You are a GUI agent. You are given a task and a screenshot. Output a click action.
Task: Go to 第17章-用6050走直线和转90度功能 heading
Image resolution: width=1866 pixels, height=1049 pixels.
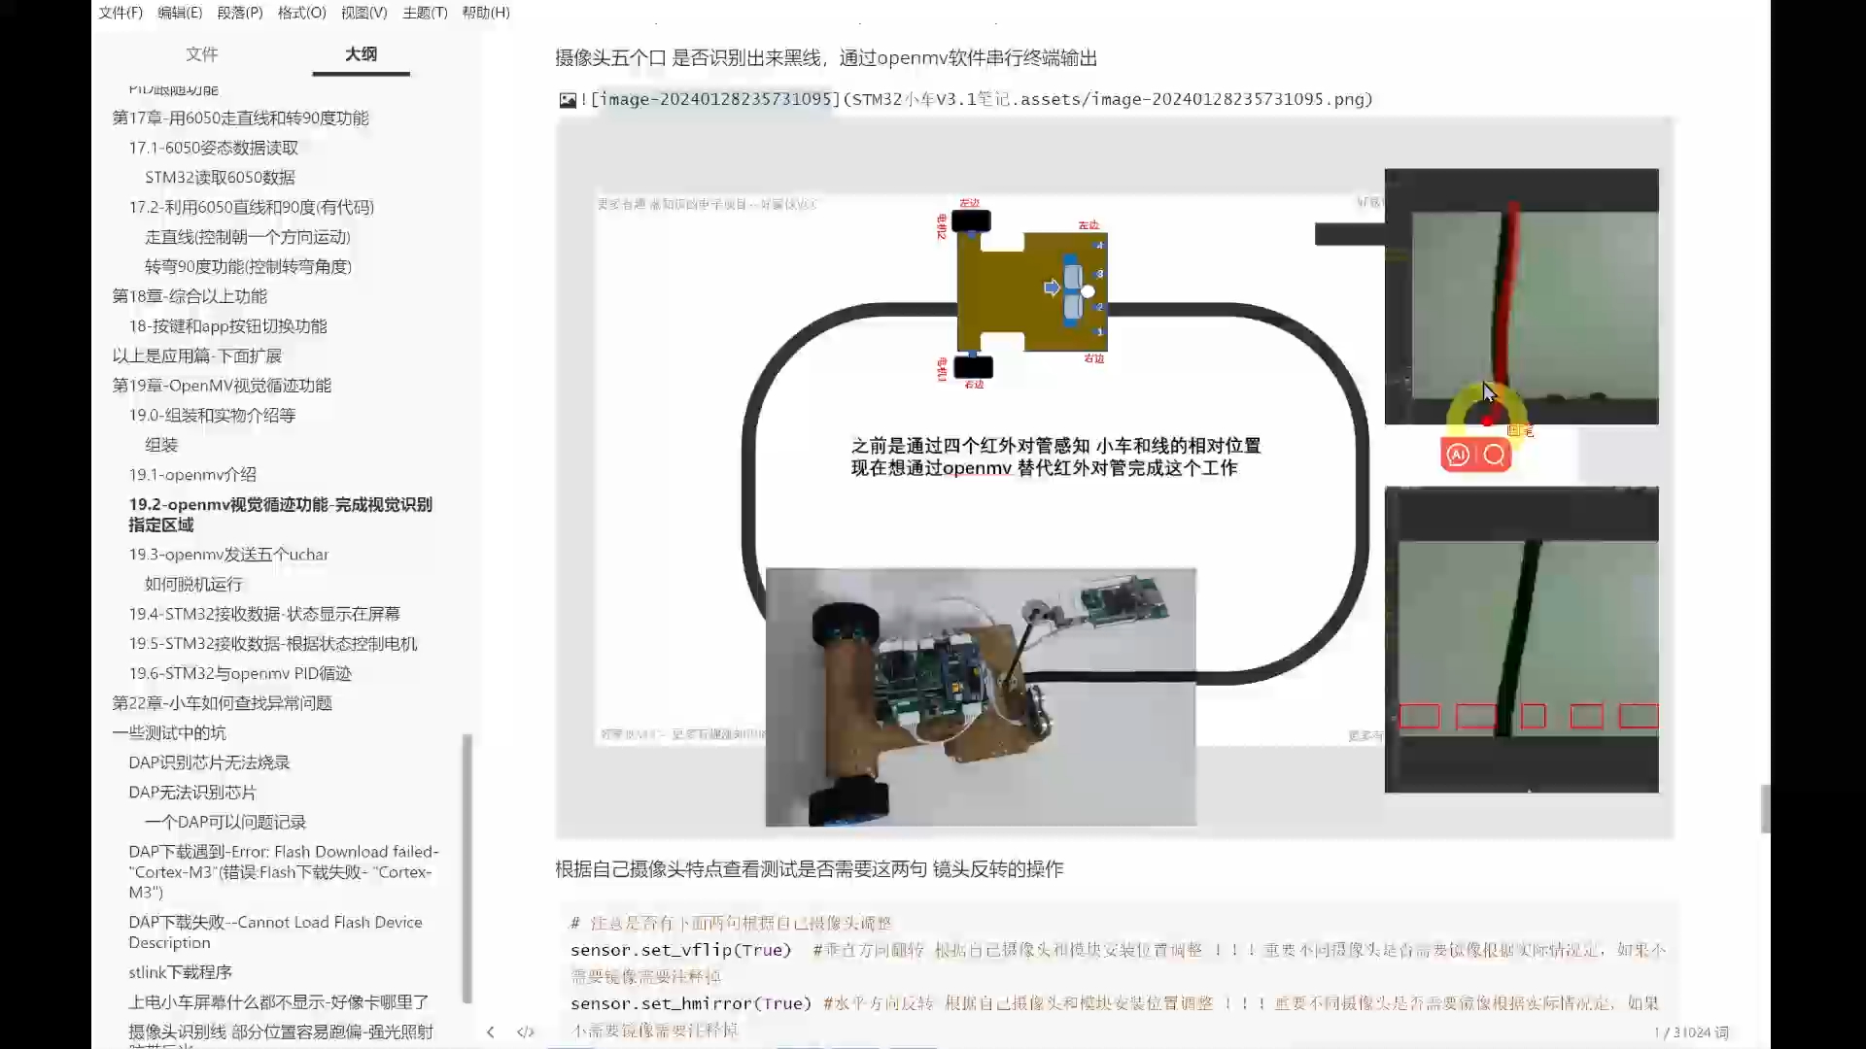240,118
